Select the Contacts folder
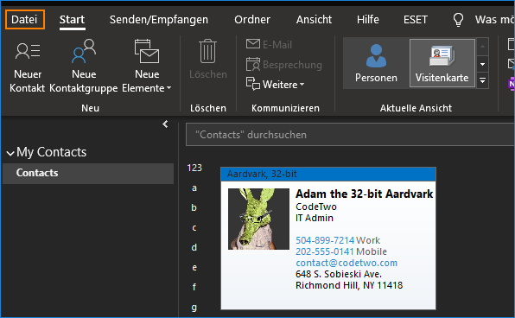 [88, 173]
